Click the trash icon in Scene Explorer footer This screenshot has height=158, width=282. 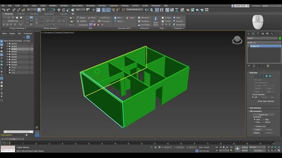tap(26, 135)
